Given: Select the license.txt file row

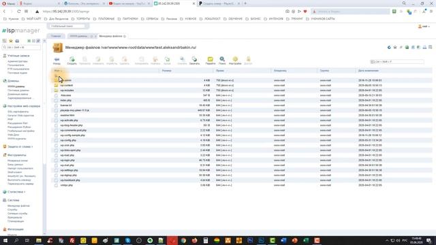Looking at the screenshot, I should (242, 105).
